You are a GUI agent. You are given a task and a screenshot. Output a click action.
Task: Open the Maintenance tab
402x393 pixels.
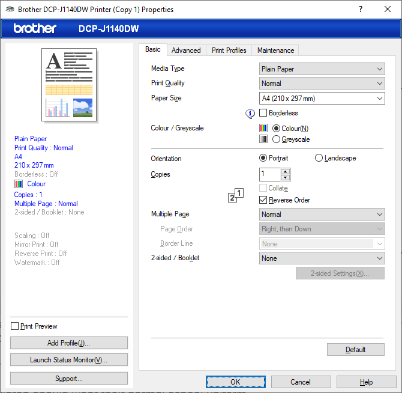[x=275, y=50]
